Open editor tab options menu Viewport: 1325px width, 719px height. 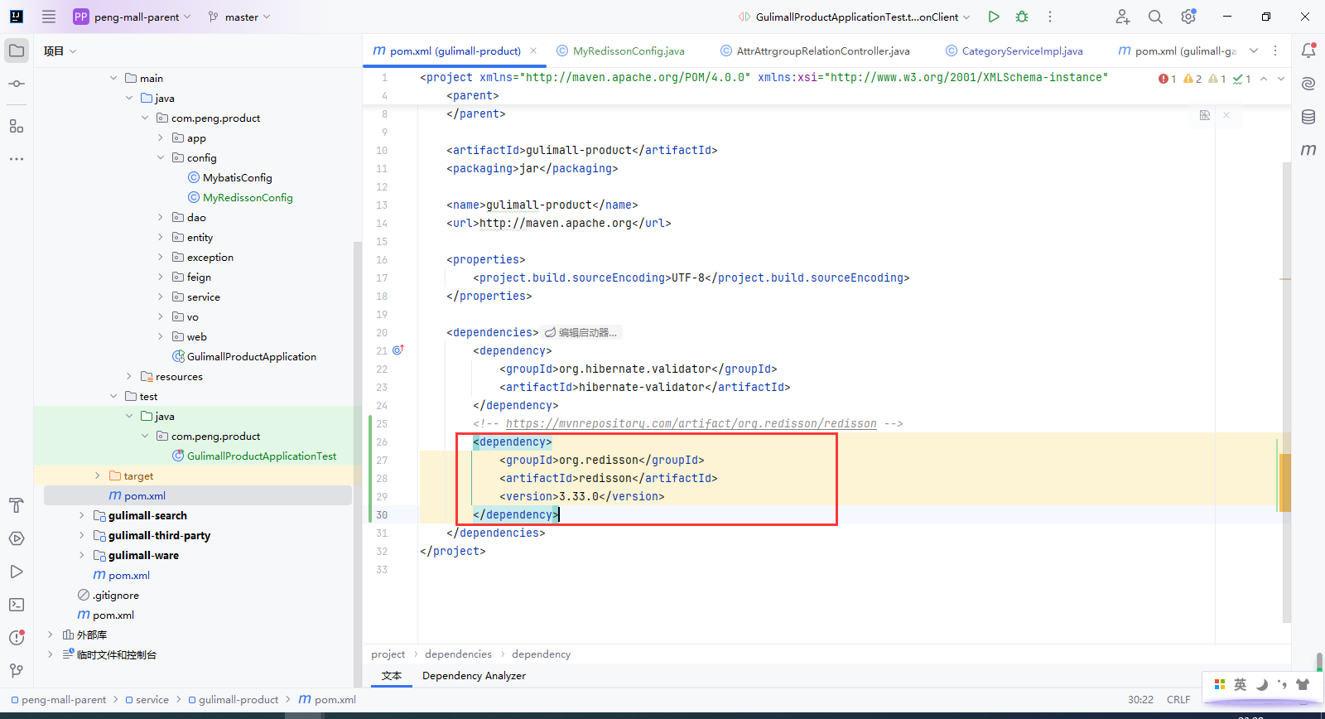[x=1275, y=51]
